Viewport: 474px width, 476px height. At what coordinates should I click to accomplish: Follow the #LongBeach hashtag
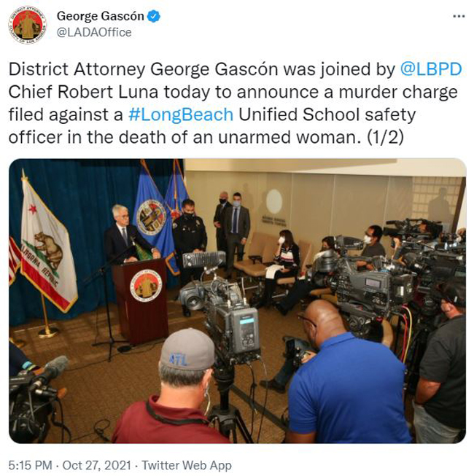(x=181, y=114)
